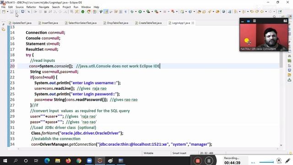The width and height of the screenshot is (293, 165).
Task: Open Firefox from the taskbar
Action: coord(68,161)
